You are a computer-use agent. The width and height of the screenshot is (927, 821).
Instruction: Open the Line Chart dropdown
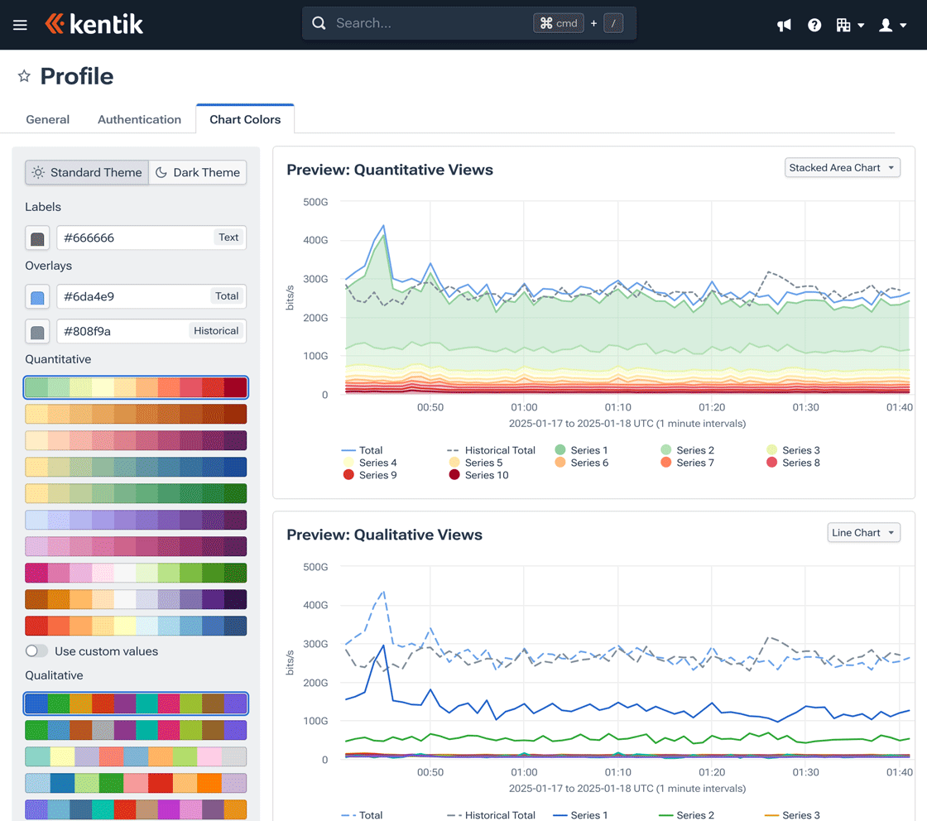pos(863,532)
